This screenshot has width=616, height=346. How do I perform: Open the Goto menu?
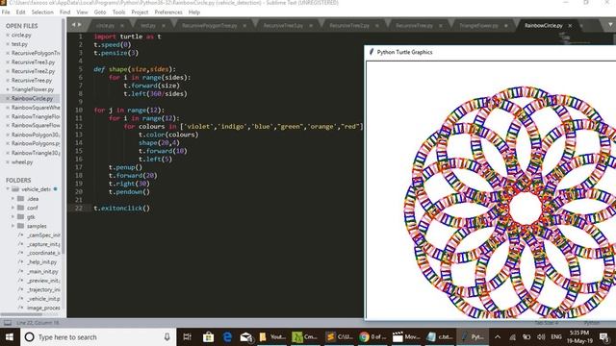100,12
